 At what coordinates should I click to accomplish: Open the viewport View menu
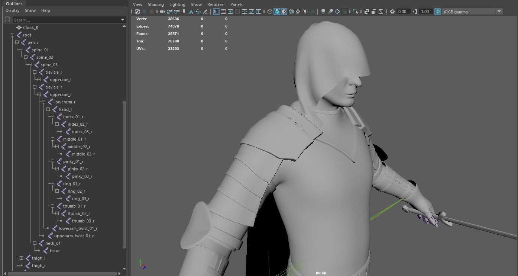point(137,4)
